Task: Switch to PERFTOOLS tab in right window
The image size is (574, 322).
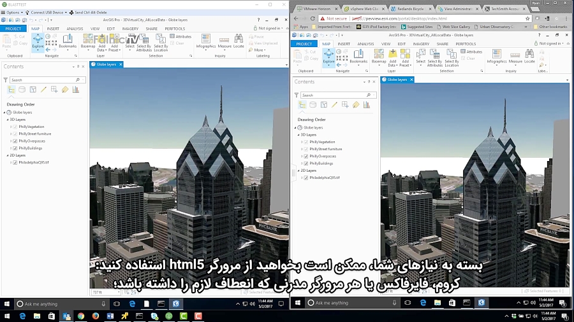Action: point(466,44)
